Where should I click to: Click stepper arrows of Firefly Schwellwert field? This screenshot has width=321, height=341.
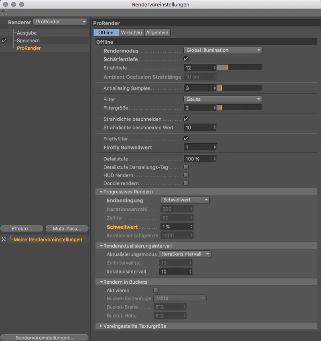coord(215,147)
